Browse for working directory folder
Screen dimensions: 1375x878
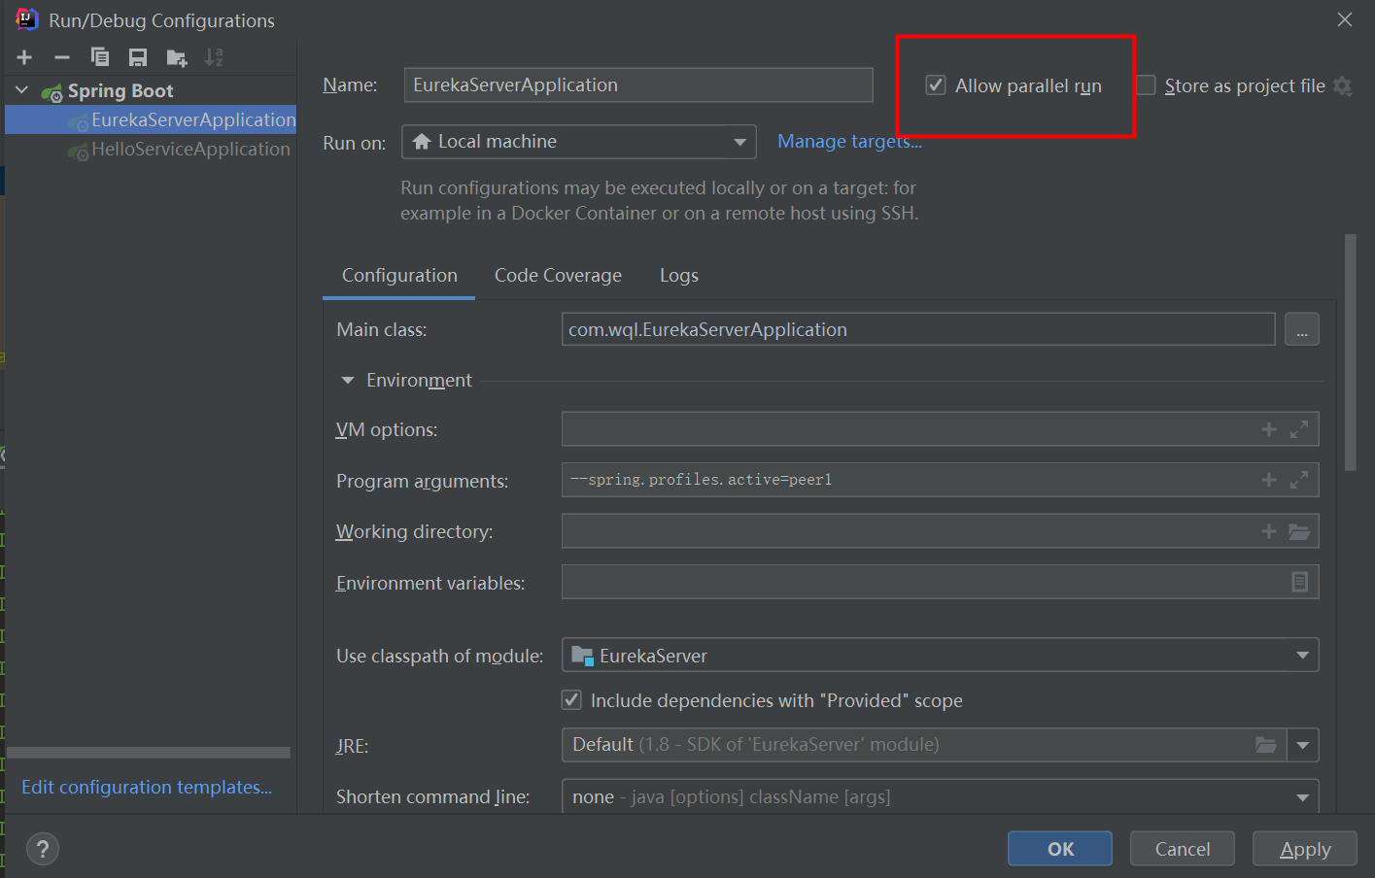(1299, 531)
